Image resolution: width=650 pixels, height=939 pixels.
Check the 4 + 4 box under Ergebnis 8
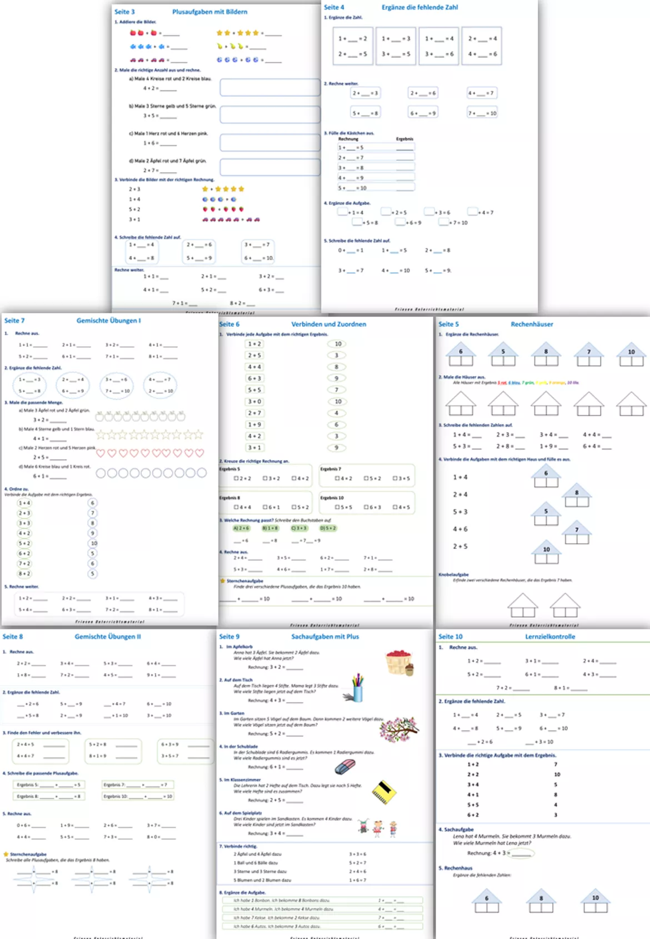tap(236, 507)
